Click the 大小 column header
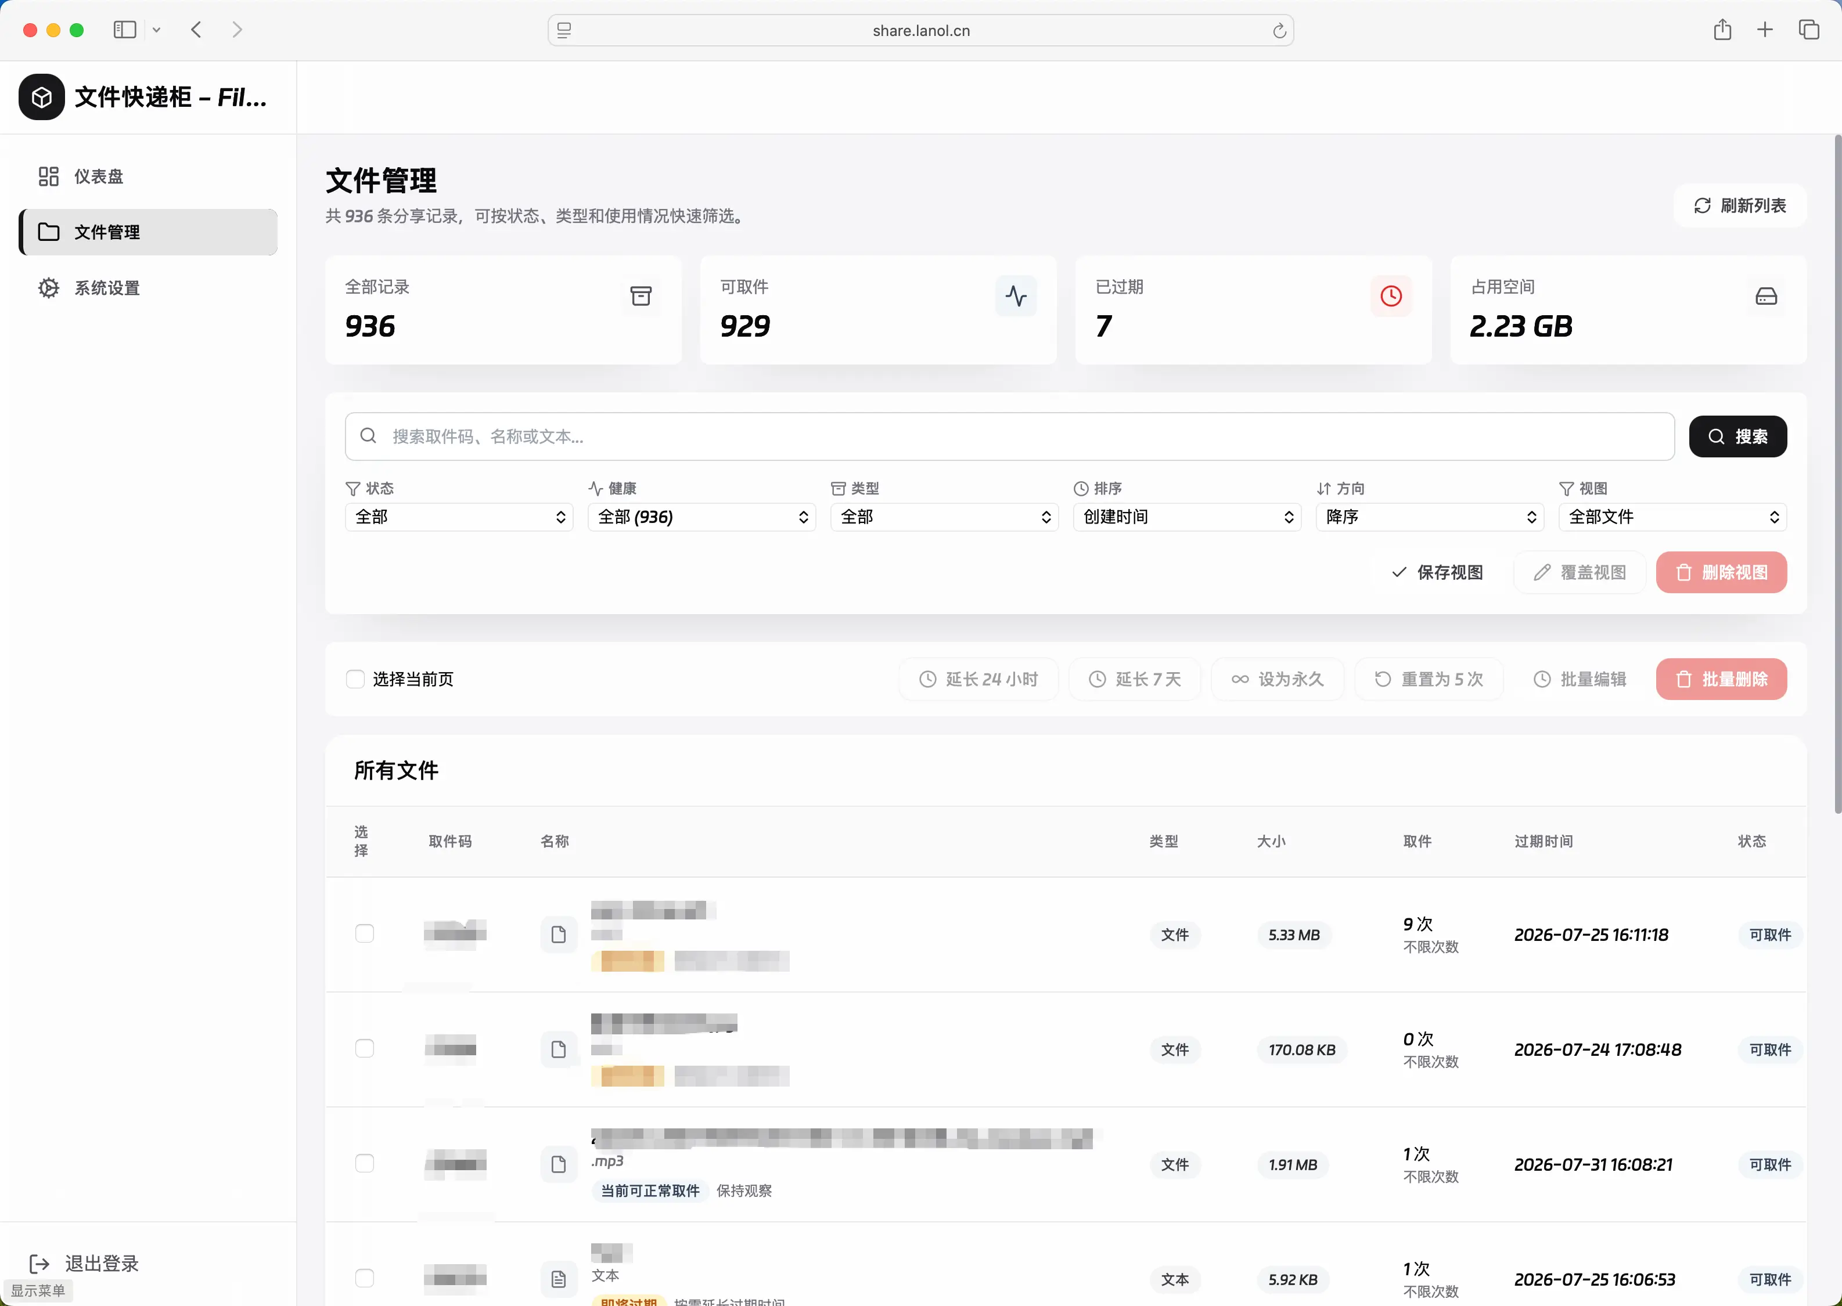Image resolution: width=1842 pixels, height=1306 pixels. tap(1271, 842)
